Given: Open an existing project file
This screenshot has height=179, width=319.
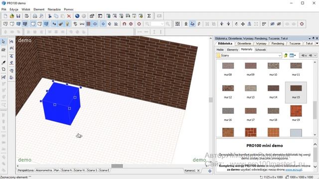Looking at the screenshot, I should coord(12,16).
